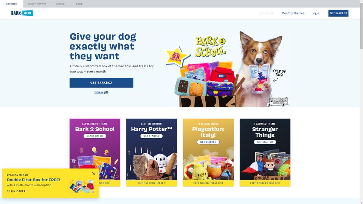This screenshot has width=363, height=204.
Task: Click the Login link
Action: (315, 13)
